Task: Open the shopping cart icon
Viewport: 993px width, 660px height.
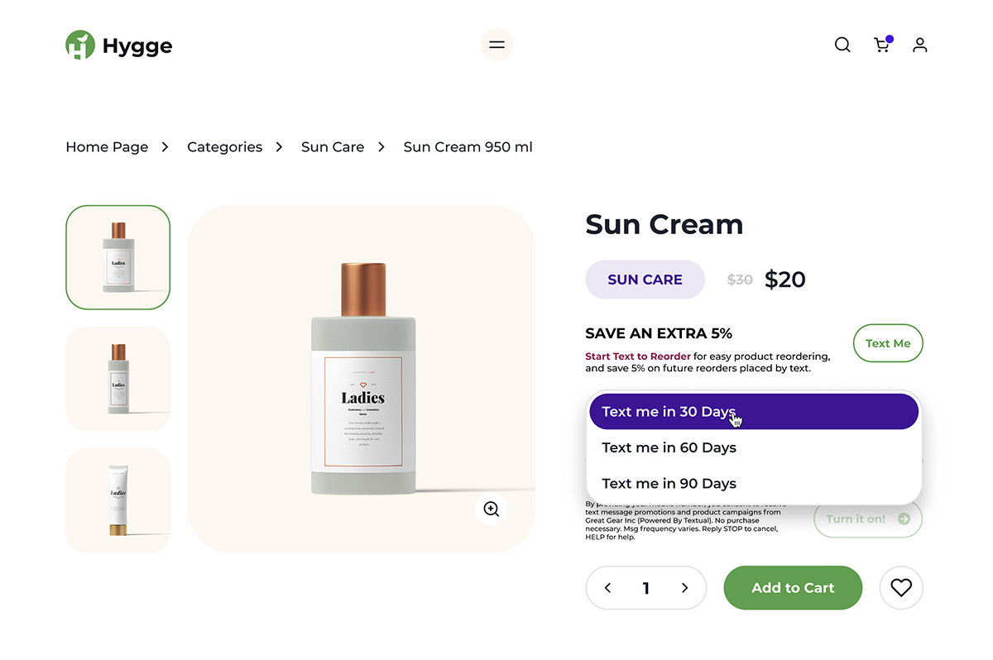Action: [882, 45]
